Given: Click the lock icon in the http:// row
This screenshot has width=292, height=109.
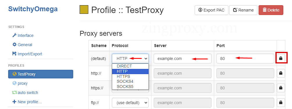Looking at the screenshot, I should pos(281,73).
